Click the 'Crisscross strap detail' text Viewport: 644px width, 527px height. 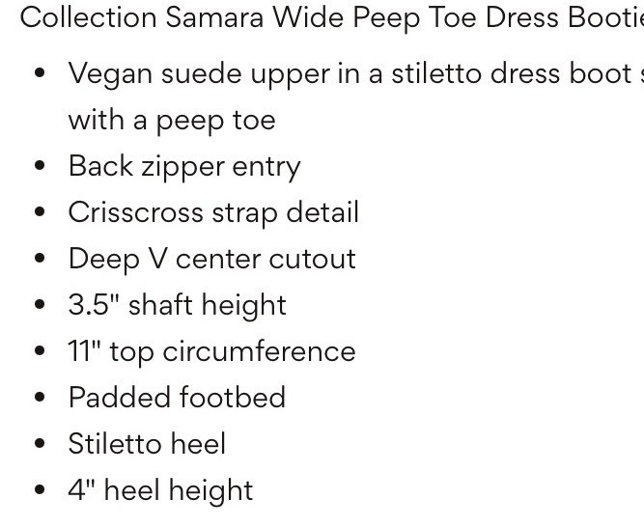(213, 212)
